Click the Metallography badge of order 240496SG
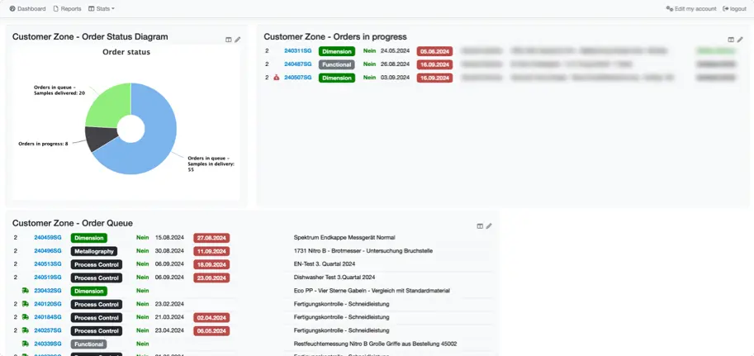 (x=94, y=251)
